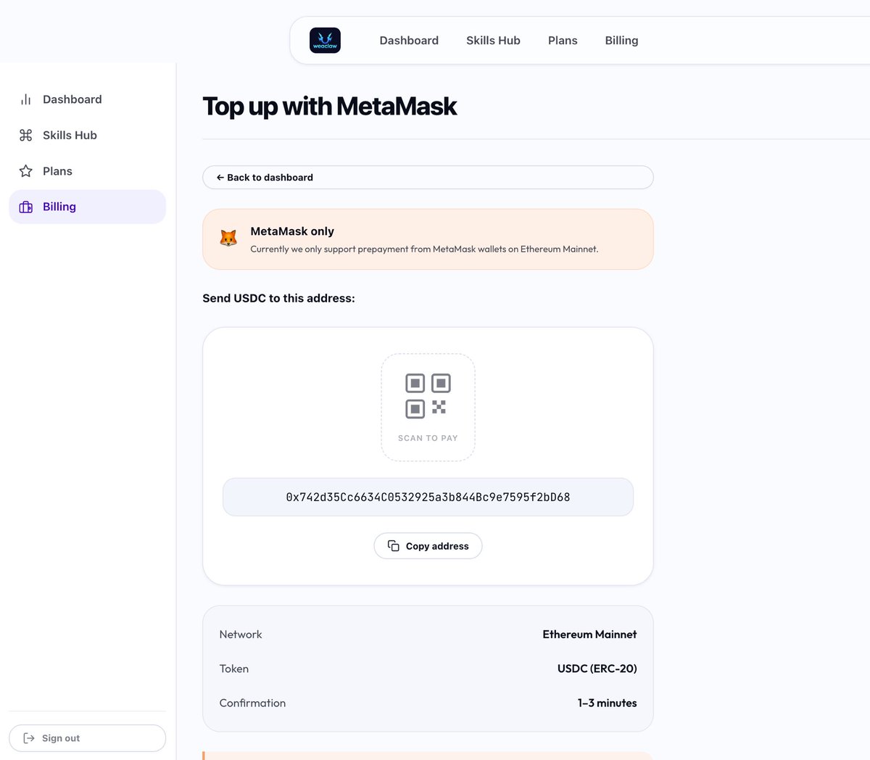870x760 pixels.
Task: Click the copy icon beside Copy address
Action: (x=394, y=546)
